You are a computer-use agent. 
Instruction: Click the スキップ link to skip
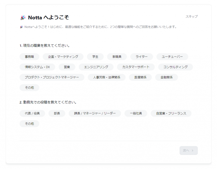tap(191, 17)
